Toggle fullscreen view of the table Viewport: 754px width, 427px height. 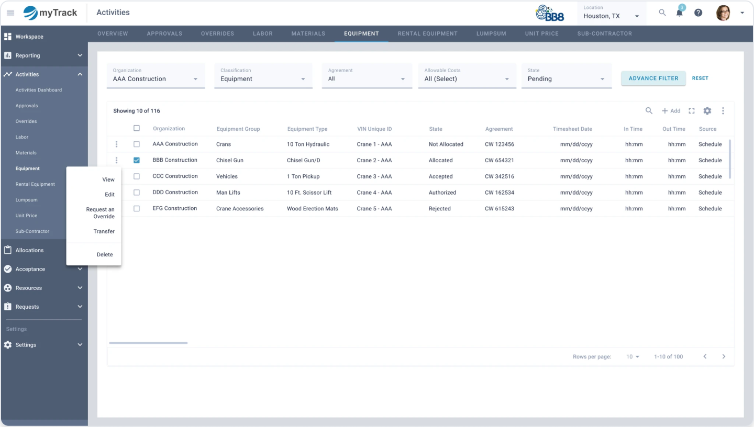(x=692, y=111)
